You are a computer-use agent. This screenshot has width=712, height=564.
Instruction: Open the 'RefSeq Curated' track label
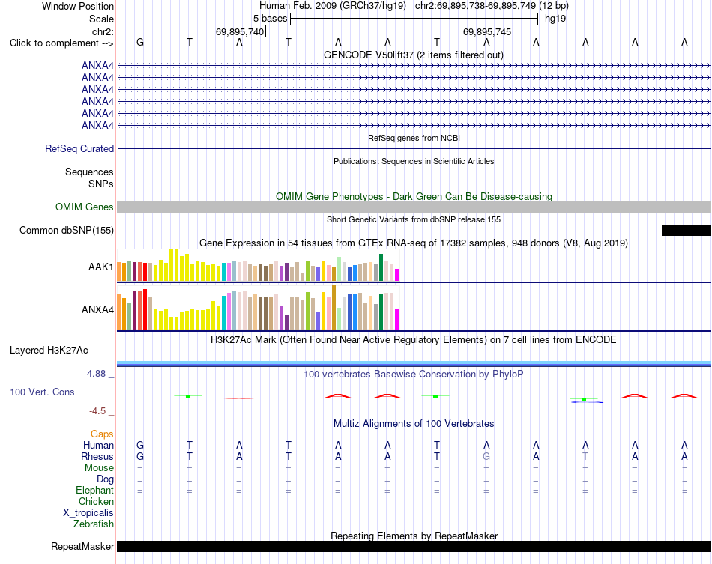click(x=79, y=148)
